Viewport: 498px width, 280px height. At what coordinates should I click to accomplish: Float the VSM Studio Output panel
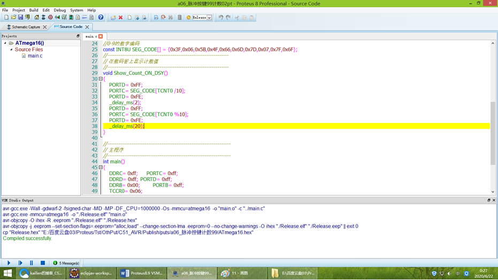coord(489,200)
